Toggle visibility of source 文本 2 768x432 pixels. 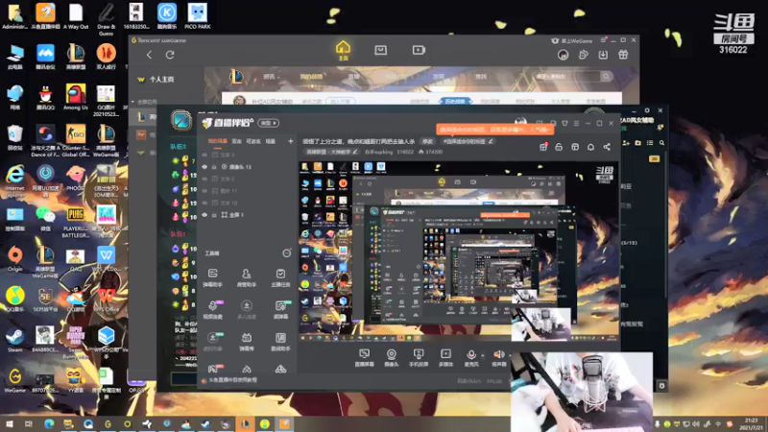204,179
